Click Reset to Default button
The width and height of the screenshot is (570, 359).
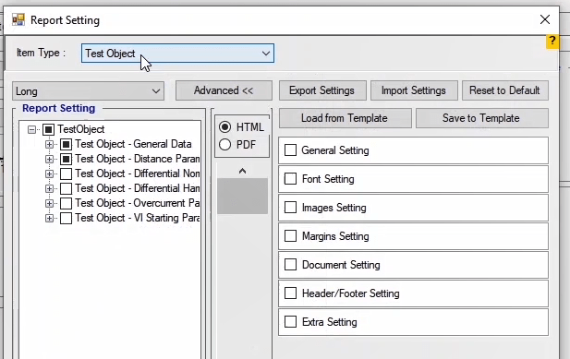(505, 90)
